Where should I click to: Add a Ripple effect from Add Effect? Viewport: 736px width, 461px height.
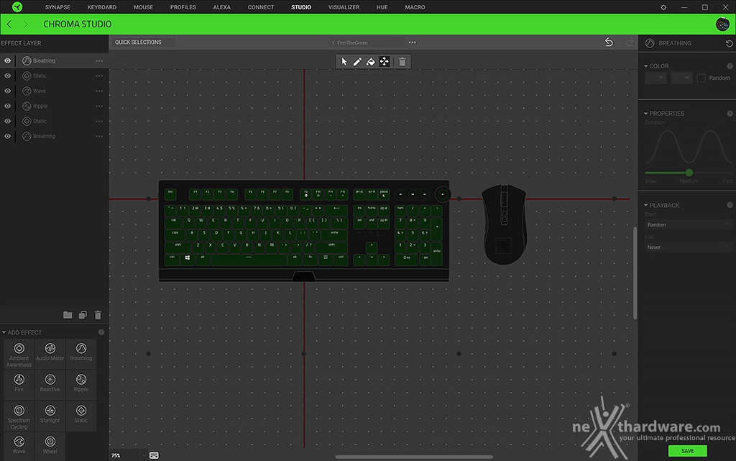click(x=81, y=383)
